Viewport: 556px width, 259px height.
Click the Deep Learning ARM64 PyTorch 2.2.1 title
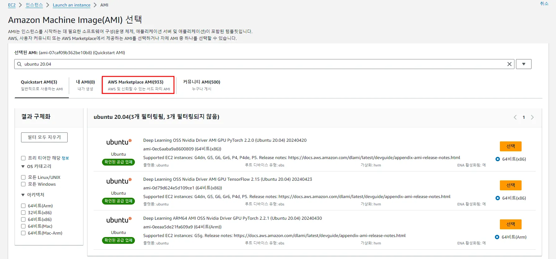[233, 218]
